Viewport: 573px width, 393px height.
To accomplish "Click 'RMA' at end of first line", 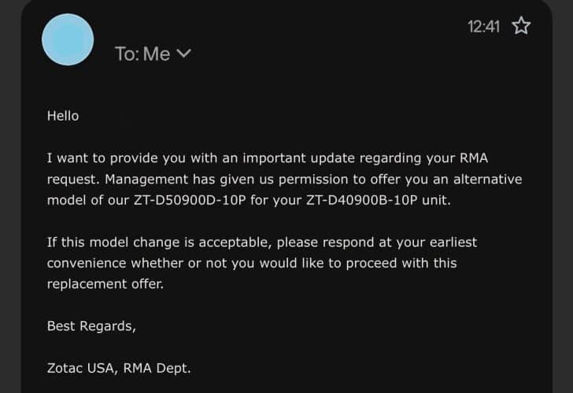I will [x=474, y=158].
